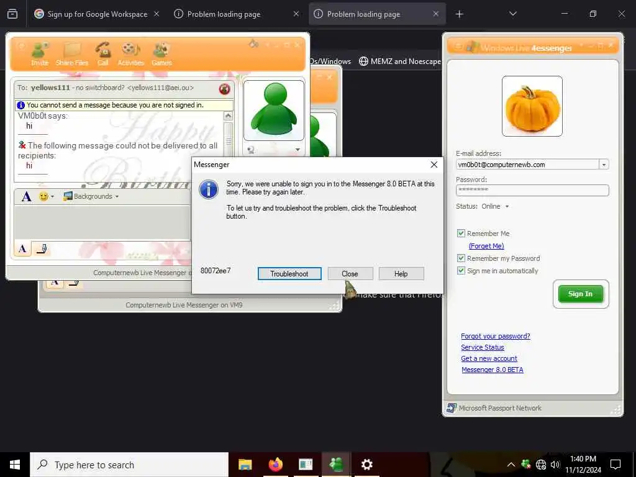Click the Invite icon in chat toolbar
Screen dimensions: 636x477
pos(40,53)
